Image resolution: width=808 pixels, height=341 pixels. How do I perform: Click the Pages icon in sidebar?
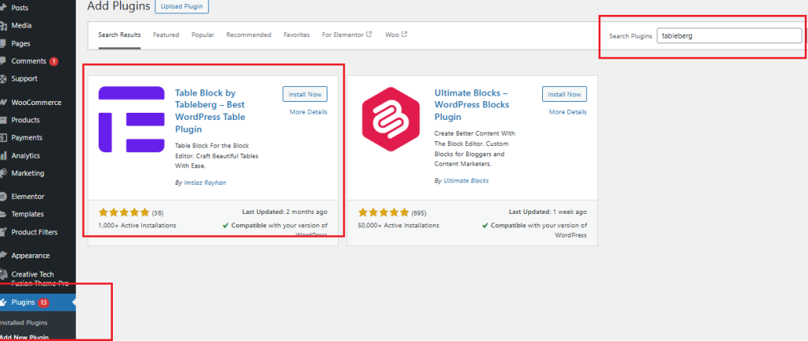coord(2,43)
